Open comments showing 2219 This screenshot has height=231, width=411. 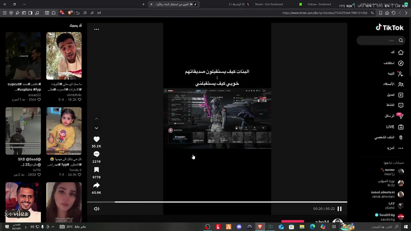coord(96,154)
